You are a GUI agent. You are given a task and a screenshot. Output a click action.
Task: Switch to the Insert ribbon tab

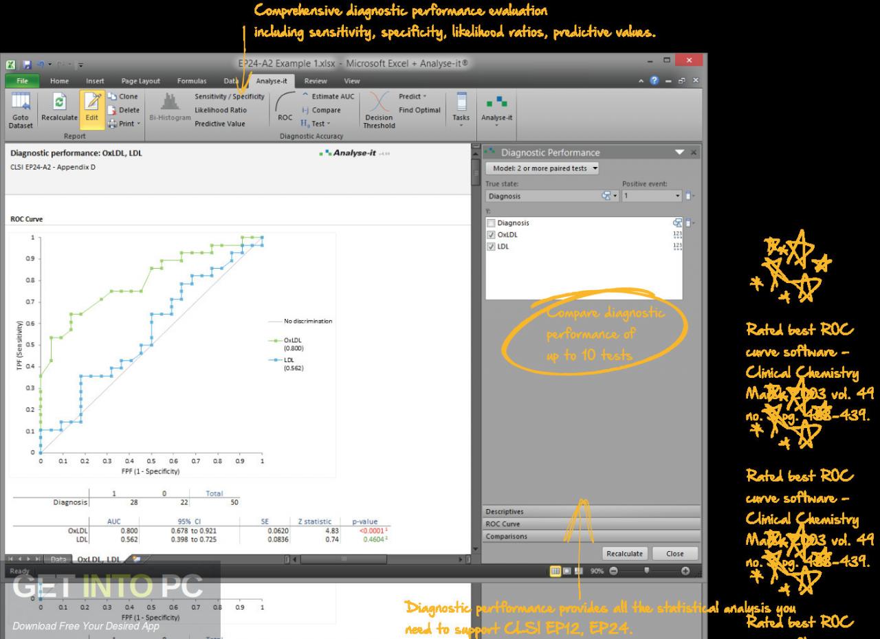(x=96, y=81)
